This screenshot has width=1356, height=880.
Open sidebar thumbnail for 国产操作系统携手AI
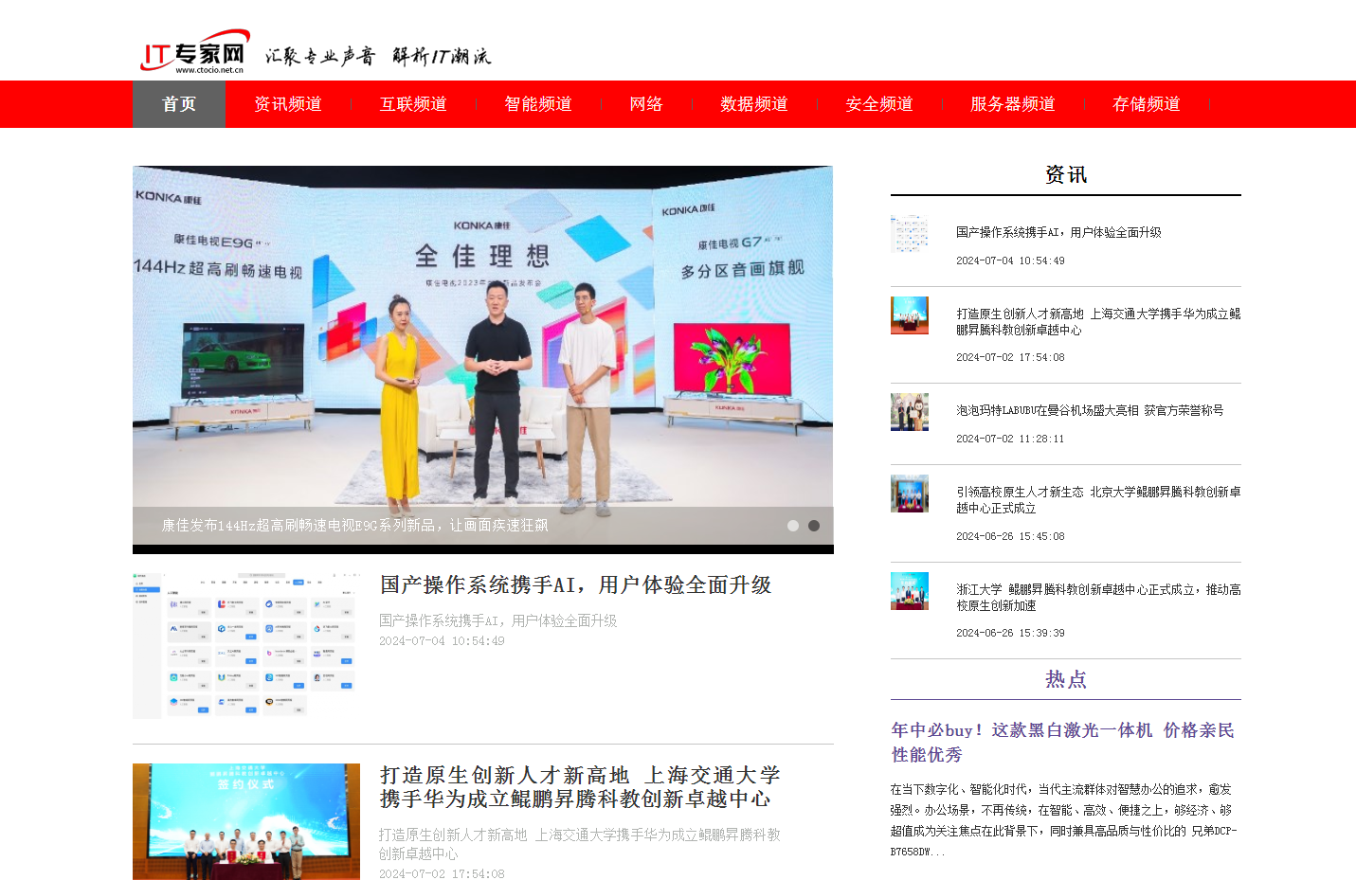910,233
